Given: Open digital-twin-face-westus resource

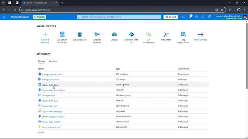Looking at the screenshot, I should coord(54,90).
